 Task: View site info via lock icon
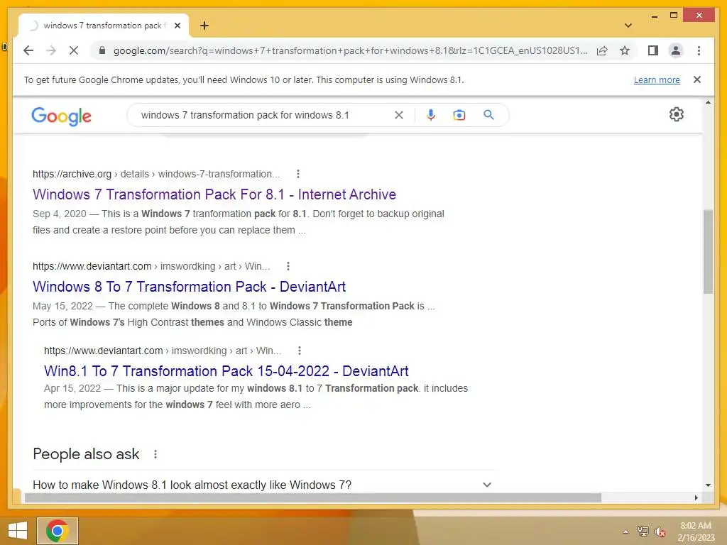pyautogui.click(x=102, y=50)
